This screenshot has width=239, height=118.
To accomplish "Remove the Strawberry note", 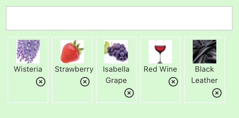I will [85, 82].
